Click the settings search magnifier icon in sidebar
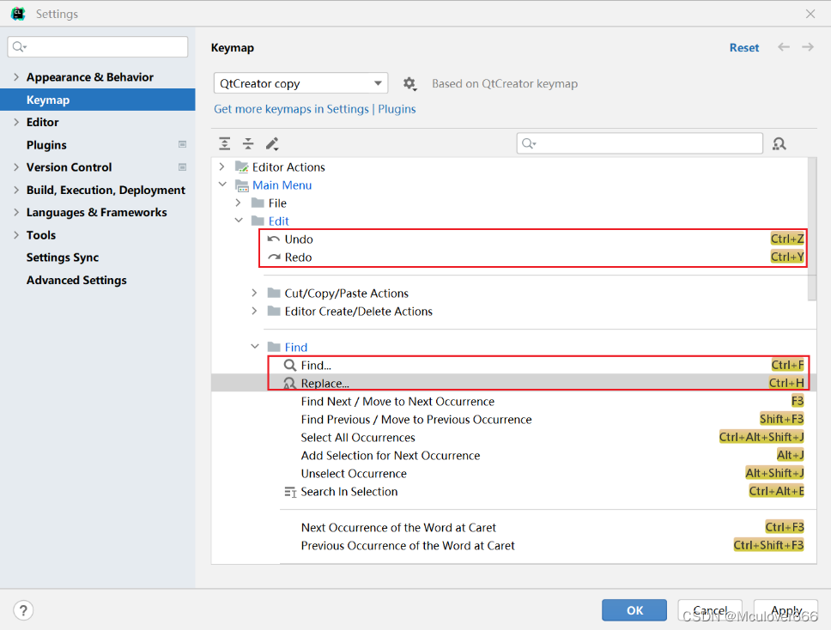The height and width of the screenshot is (630, 831). [20, 46]
